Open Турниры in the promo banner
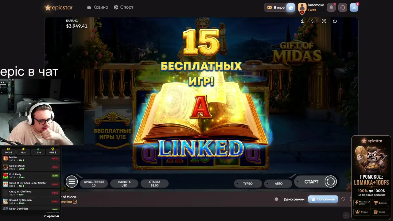This screenshot has width=393, height=221. (362, 211)
